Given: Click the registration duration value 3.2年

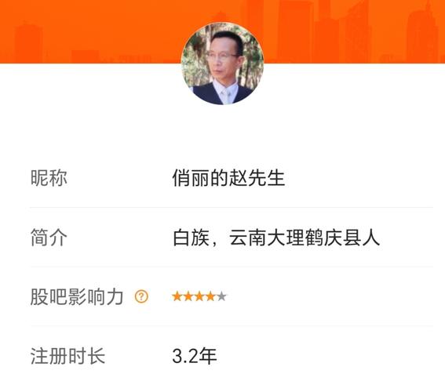Looking at the screenshot, I should tap(195, 356).
